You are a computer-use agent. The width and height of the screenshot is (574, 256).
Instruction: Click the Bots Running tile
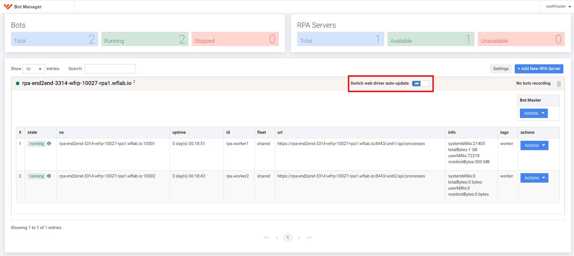(145, 39)
